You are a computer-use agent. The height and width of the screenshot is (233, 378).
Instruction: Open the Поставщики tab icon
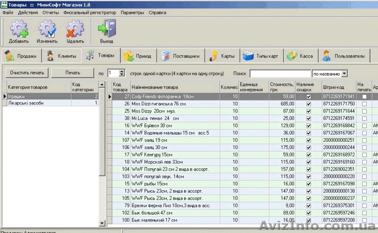tap(165, 56)
